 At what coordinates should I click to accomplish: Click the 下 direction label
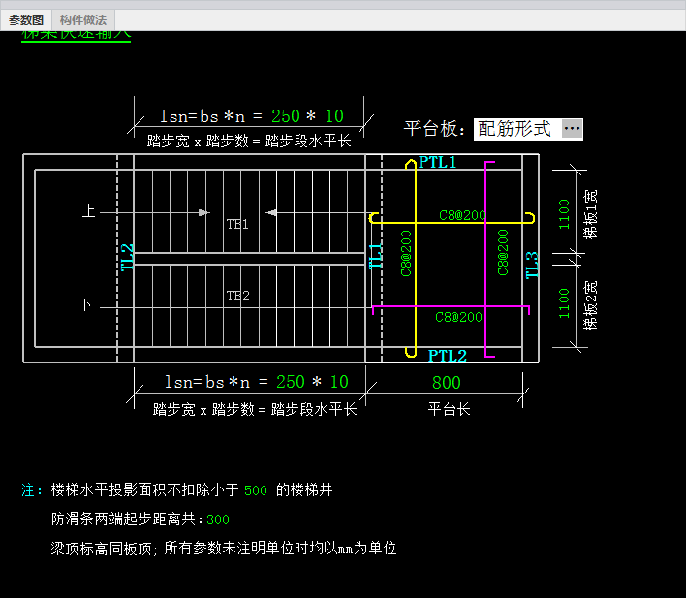85,304
